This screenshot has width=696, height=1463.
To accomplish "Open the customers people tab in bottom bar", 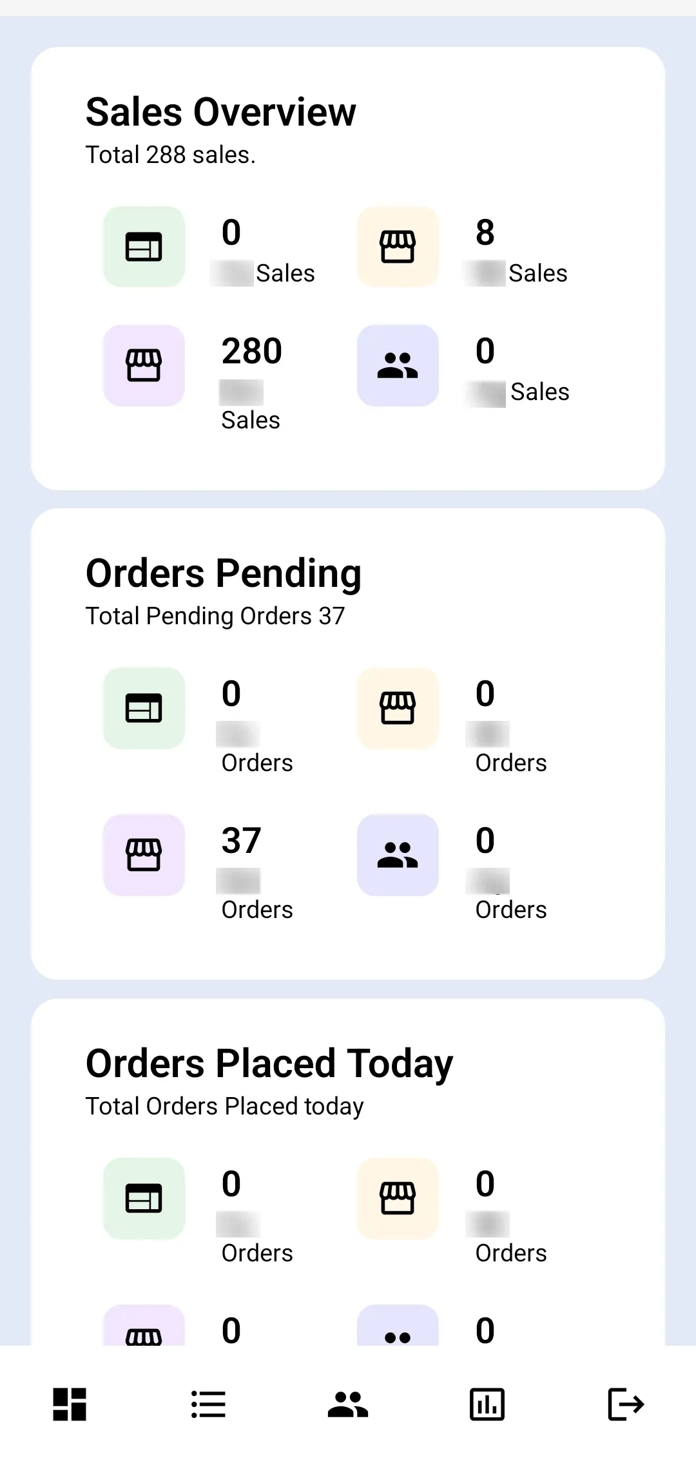I will (348, 1404).
